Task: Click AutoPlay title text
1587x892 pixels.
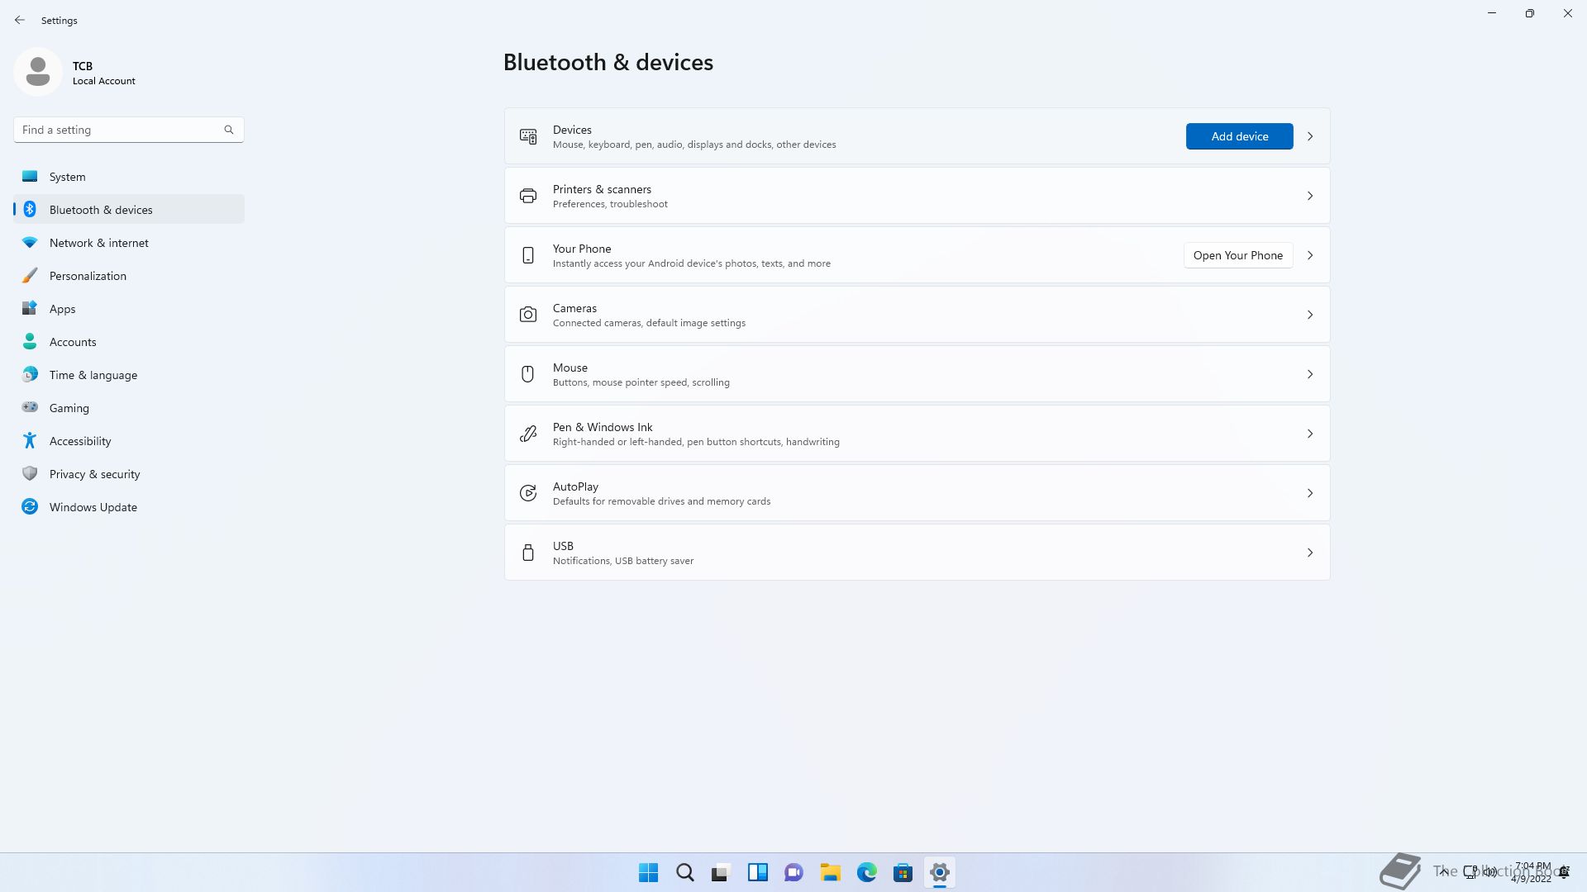Action: 575,486
